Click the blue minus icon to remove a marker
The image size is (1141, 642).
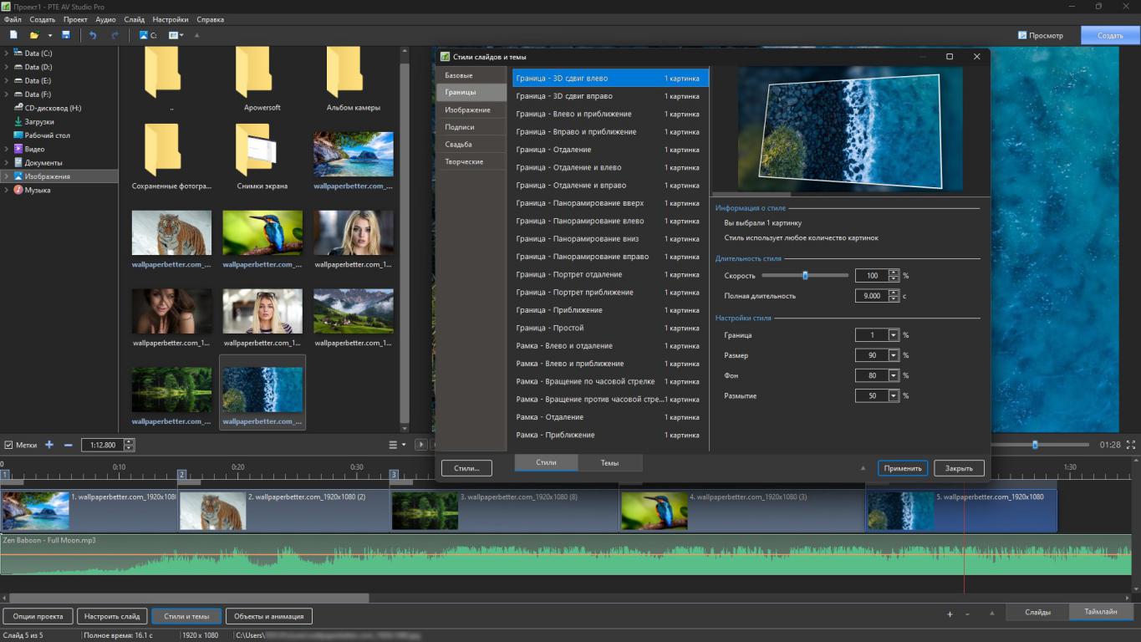(69, 445)
